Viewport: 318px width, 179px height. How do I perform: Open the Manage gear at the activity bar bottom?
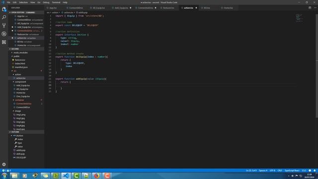(4, 165)
